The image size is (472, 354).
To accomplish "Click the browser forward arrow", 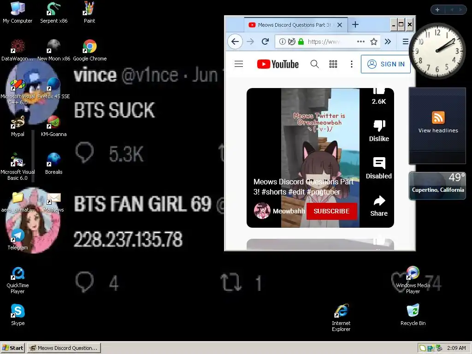I will coord(250,41).
